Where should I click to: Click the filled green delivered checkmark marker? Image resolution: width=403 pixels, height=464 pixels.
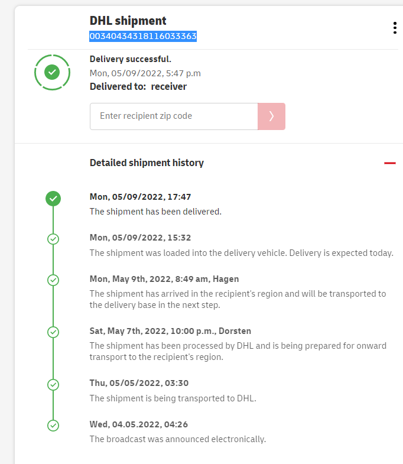point(53,199)
